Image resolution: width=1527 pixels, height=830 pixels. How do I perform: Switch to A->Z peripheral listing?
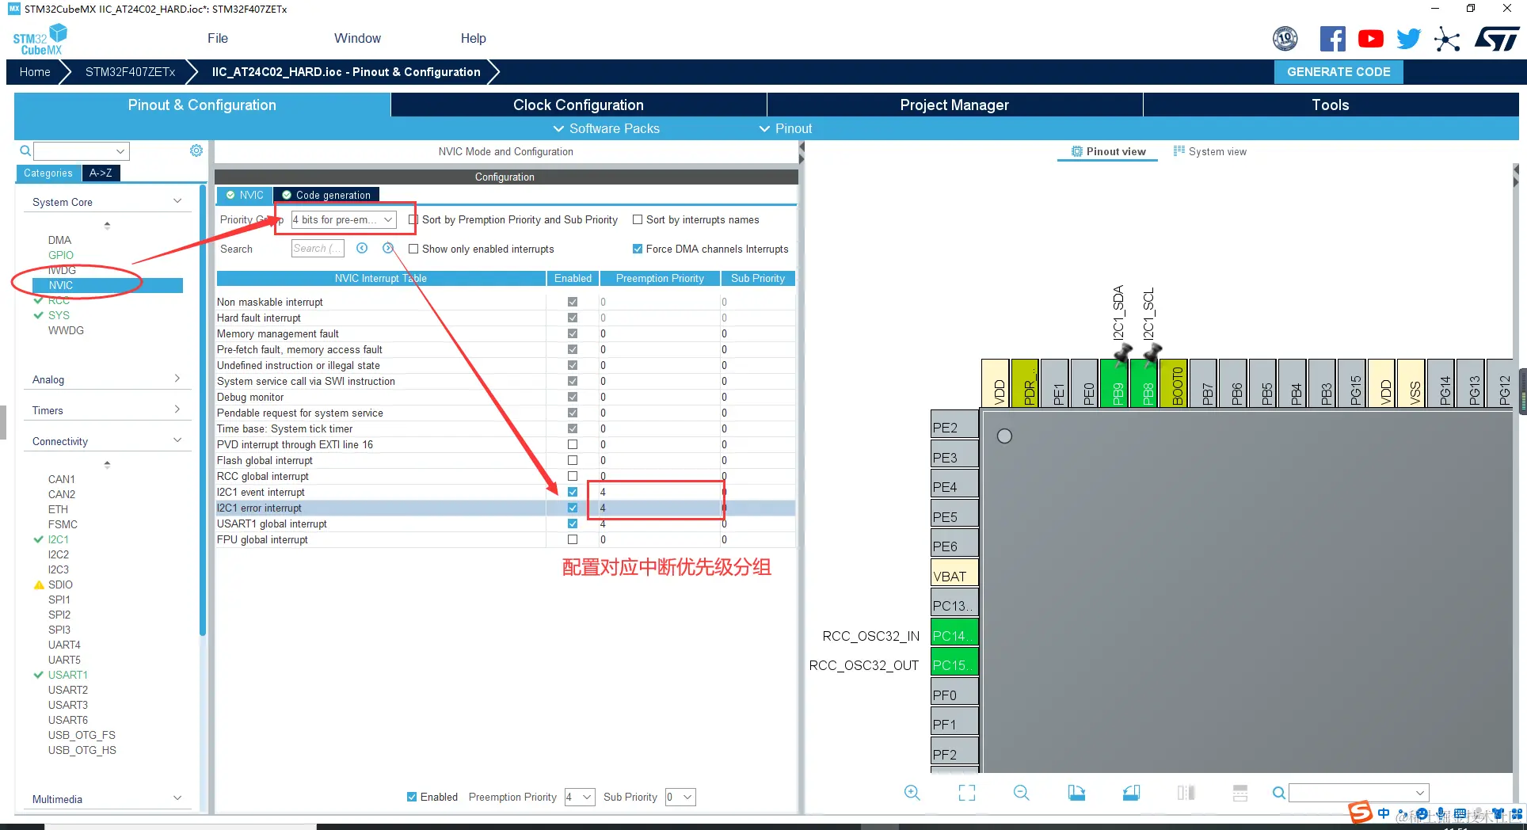(x=101, y=173)
